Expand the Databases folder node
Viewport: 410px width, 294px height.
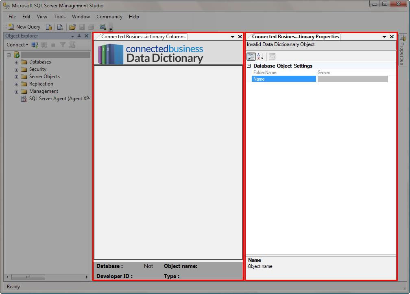[x=17, y=62]
